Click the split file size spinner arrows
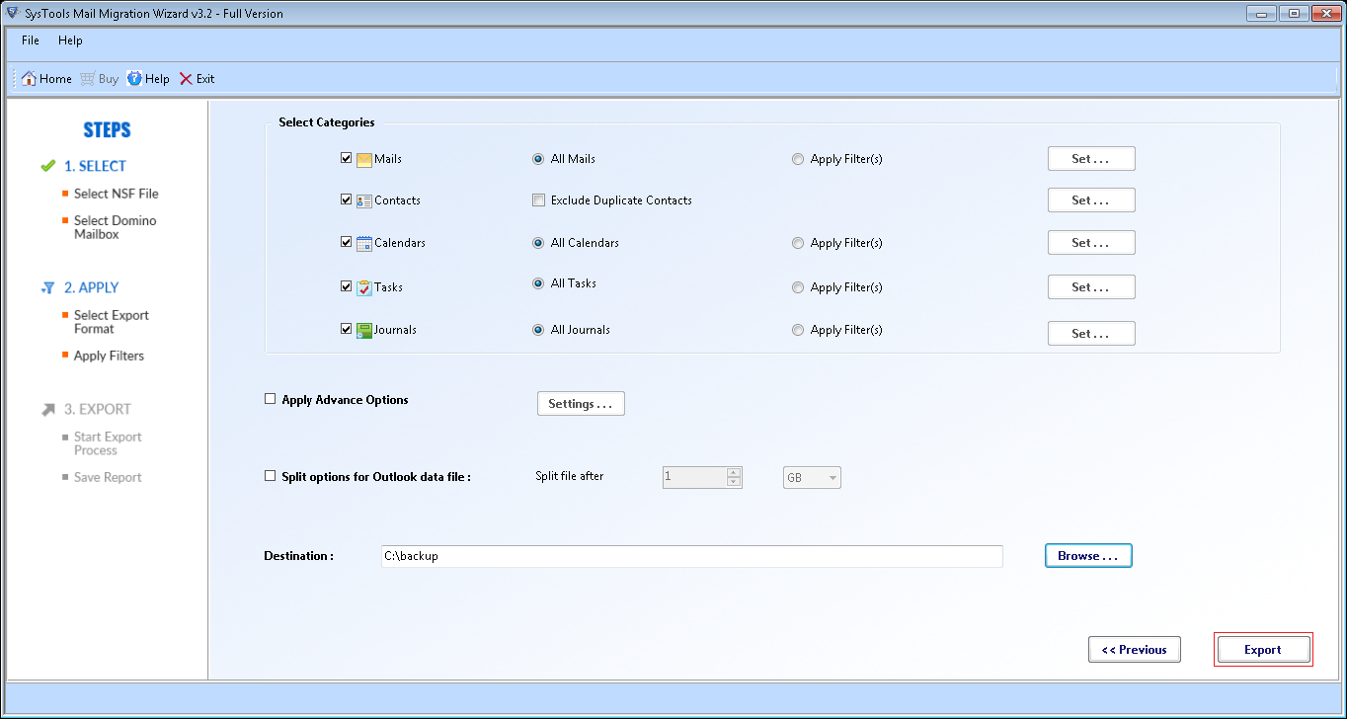Screen dimensions: 1347x719 point(734,478)
